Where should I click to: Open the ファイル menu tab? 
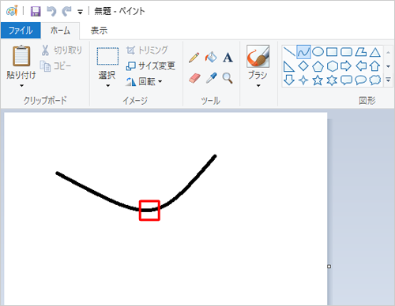pos(21,31)
